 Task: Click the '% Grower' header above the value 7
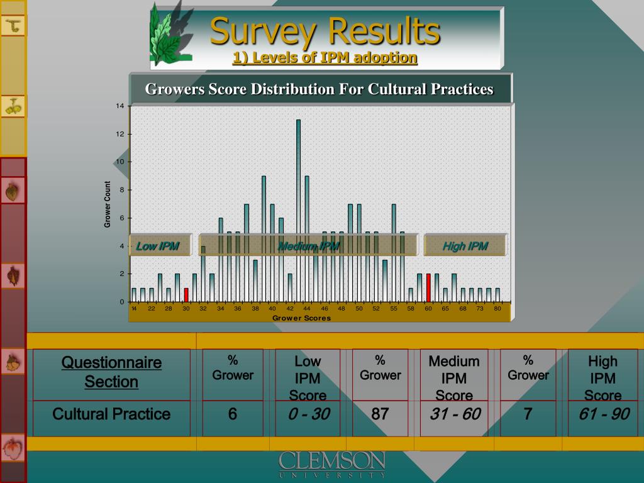(x=528, y=368)
